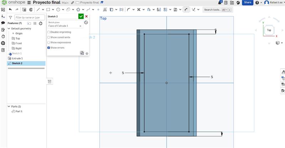285x148 pixels.
Task: Redo the last undone action
Action: click(x=17, y=10)
